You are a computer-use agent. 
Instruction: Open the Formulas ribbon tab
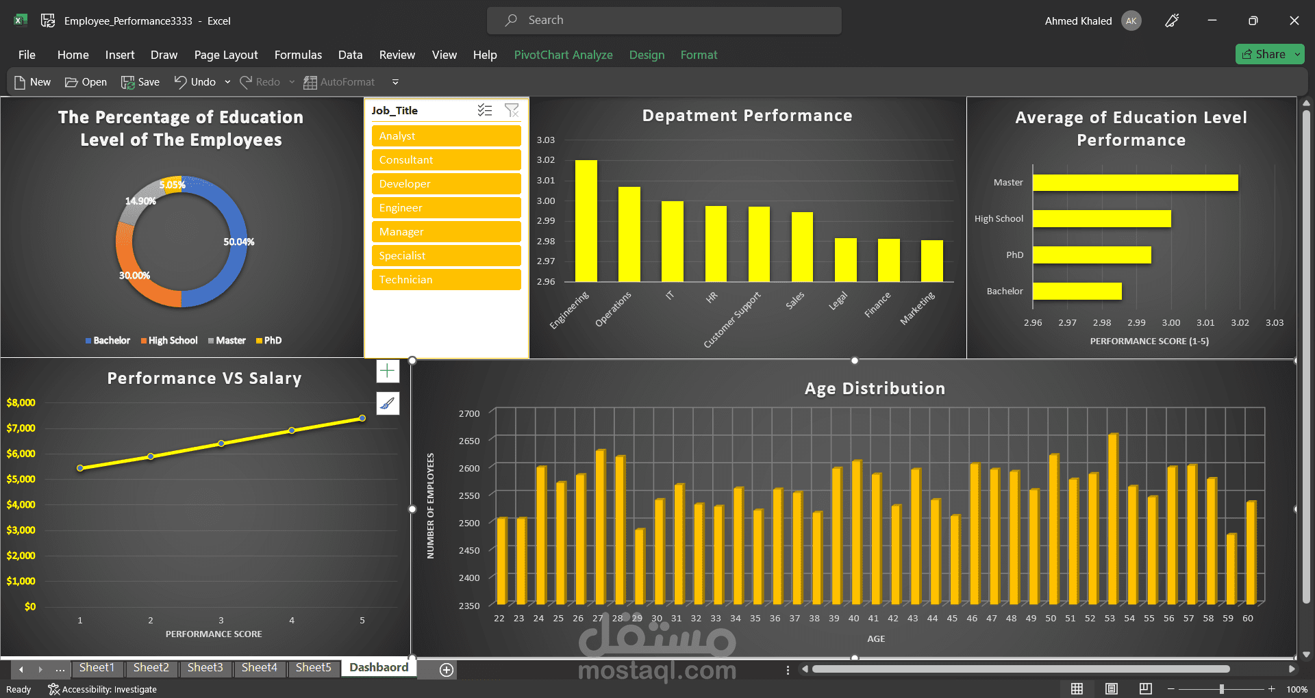[x=298, y=55]
